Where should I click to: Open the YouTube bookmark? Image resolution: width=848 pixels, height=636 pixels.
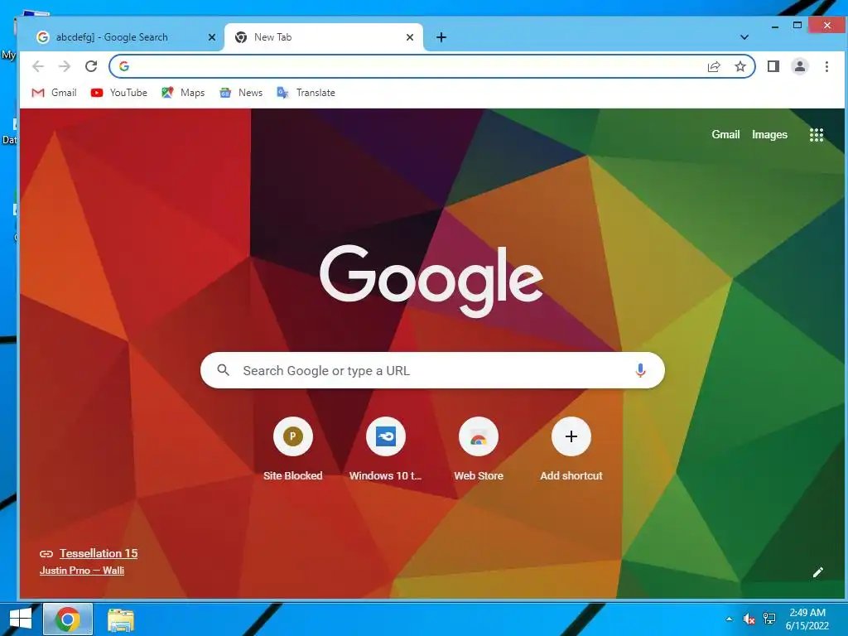[119, 93]
